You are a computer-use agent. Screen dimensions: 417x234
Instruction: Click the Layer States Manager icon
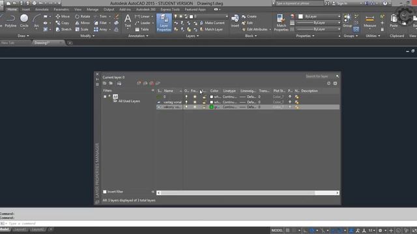(x=119, y=83)
